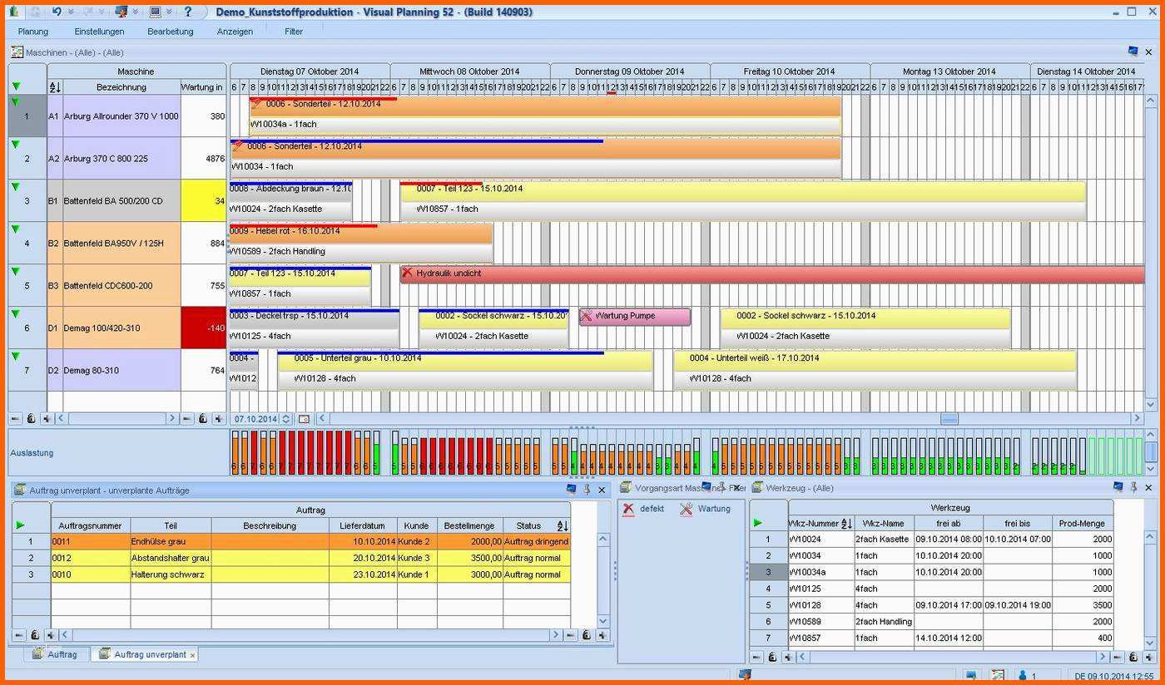Switch to the Auftrag tab
This screenshot has width=1165, height=685.
(x=56, y=654)
